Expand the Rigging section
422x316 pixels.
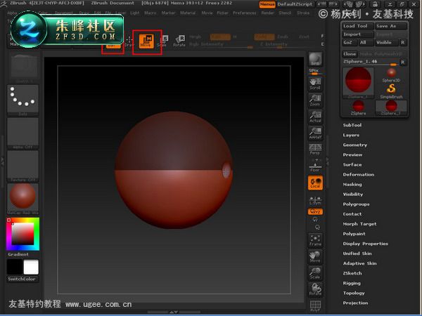[x=352, y=283]
